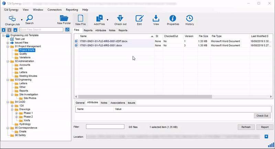Open the Search tool in toolbar
275x149 pixels.
[x=29, y=18]
